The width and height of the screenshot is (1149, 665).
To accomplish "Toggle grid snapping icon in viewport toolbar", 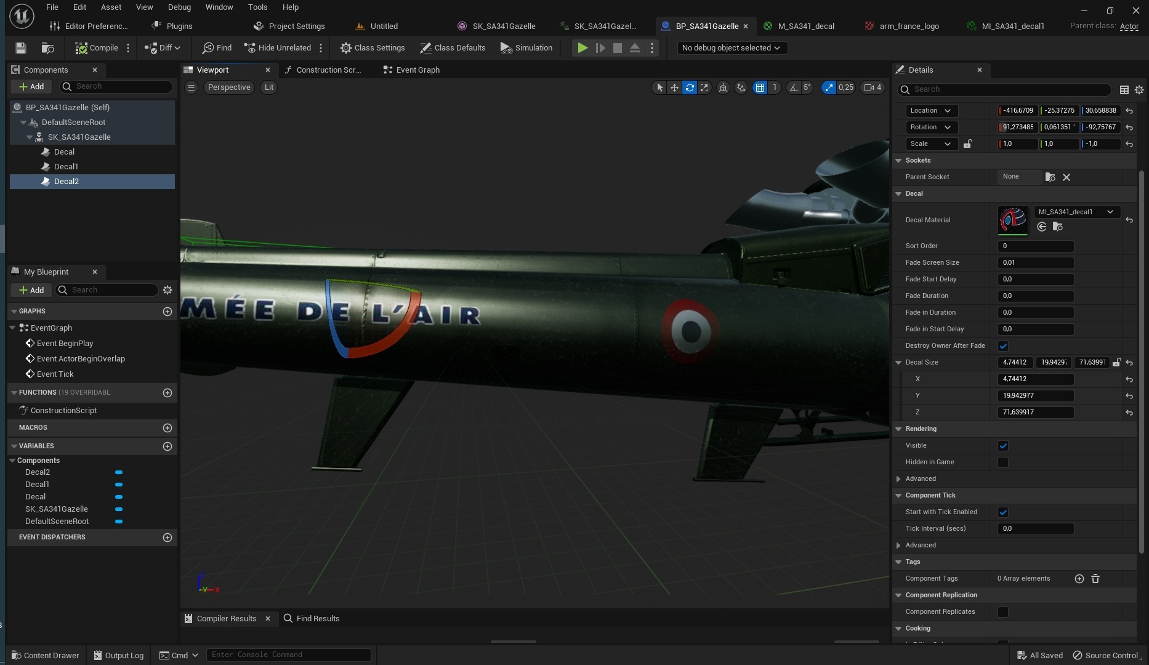I will tap(760, 87).
